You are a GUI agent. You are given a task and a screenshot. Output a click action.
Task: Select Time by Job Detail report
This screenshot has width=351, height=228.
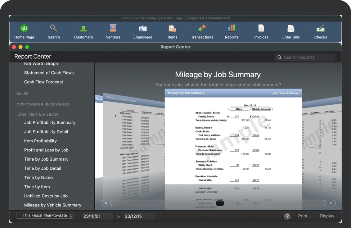(x=42, y=168)
